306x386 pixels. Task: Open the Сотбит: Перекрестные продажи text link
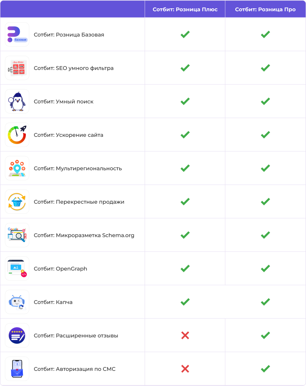(x=79, y=202)
